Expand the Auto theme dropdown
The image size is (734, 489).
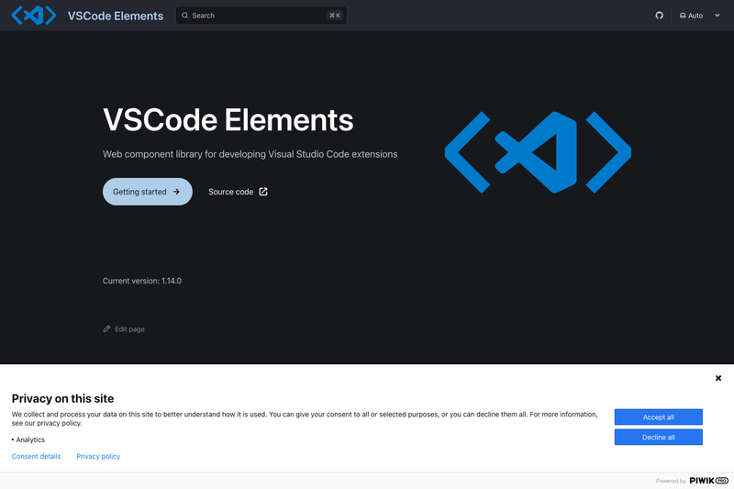click(700, 16)
